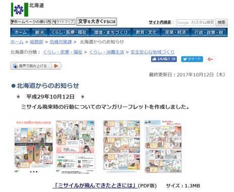Follow the 危機対策課 breadcrumb link
The height and width of the screenshot is (192, 234).
(61, 42)
